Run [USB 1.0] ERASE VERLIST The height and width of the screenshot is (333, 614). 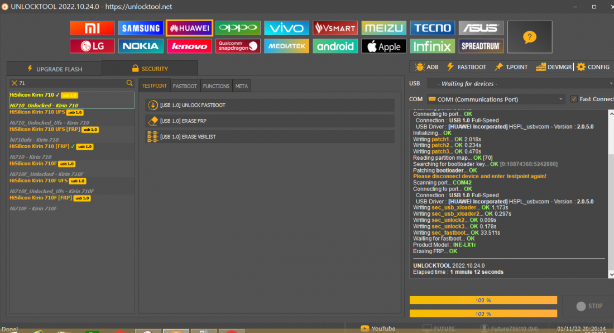[x=270, y=137]
